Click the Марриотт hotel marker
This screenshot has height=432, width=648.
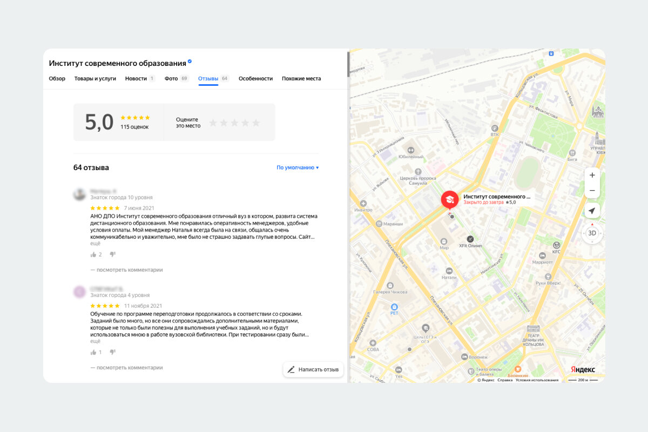[x=543, y=255]
